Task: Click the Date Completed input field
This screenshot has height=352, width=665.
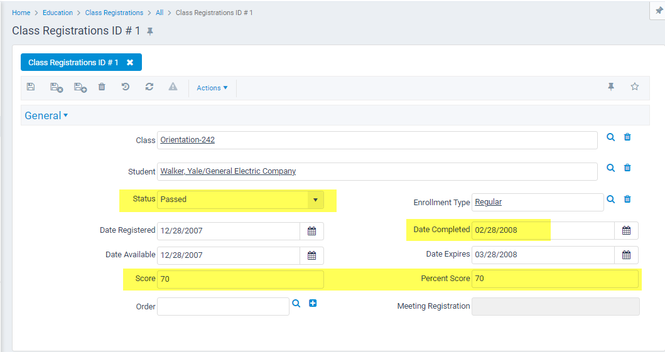Action: [x=543, y=230]
